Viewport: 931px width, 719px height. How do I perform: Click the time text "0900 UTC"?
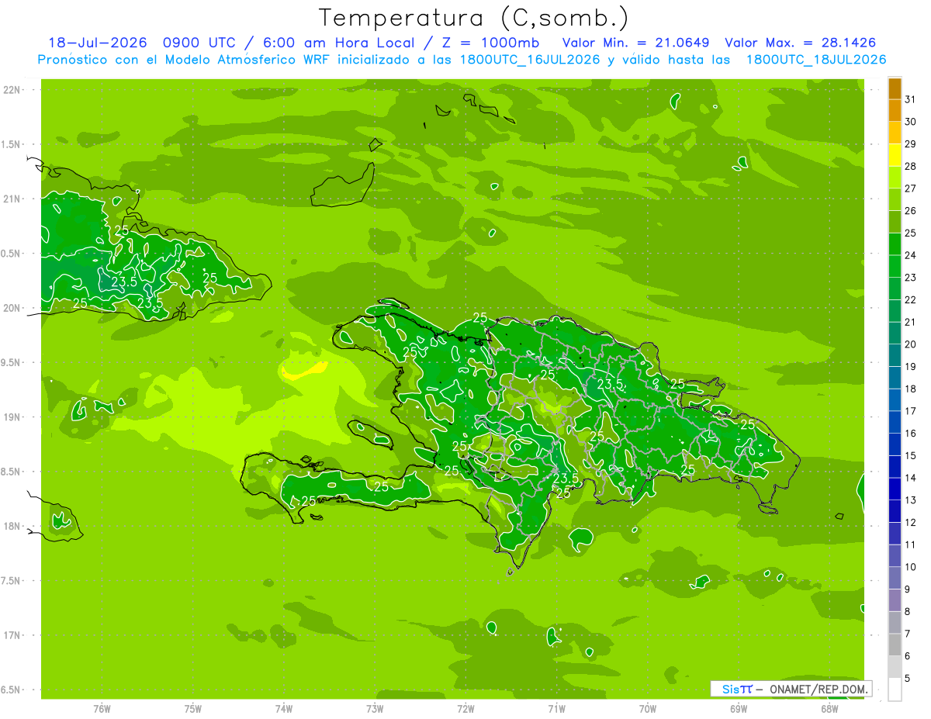[x=201, y=43]
